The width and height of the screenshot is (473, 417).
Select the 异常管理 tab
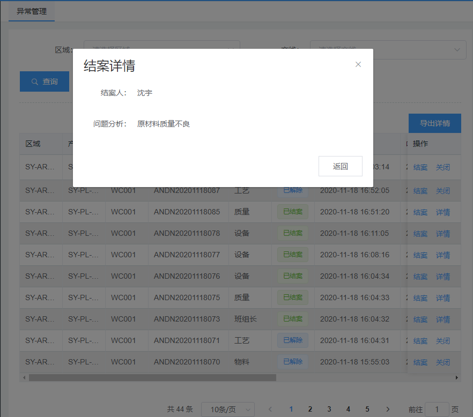click(x=32, y=11)
